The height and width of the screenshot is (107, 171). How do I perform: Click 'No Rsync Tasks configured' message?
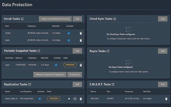point(120,67)
